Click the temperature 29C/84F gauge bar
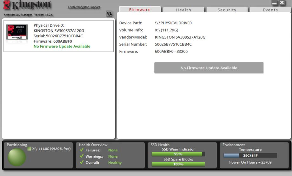The image size is (292, 176). point(250,156)
